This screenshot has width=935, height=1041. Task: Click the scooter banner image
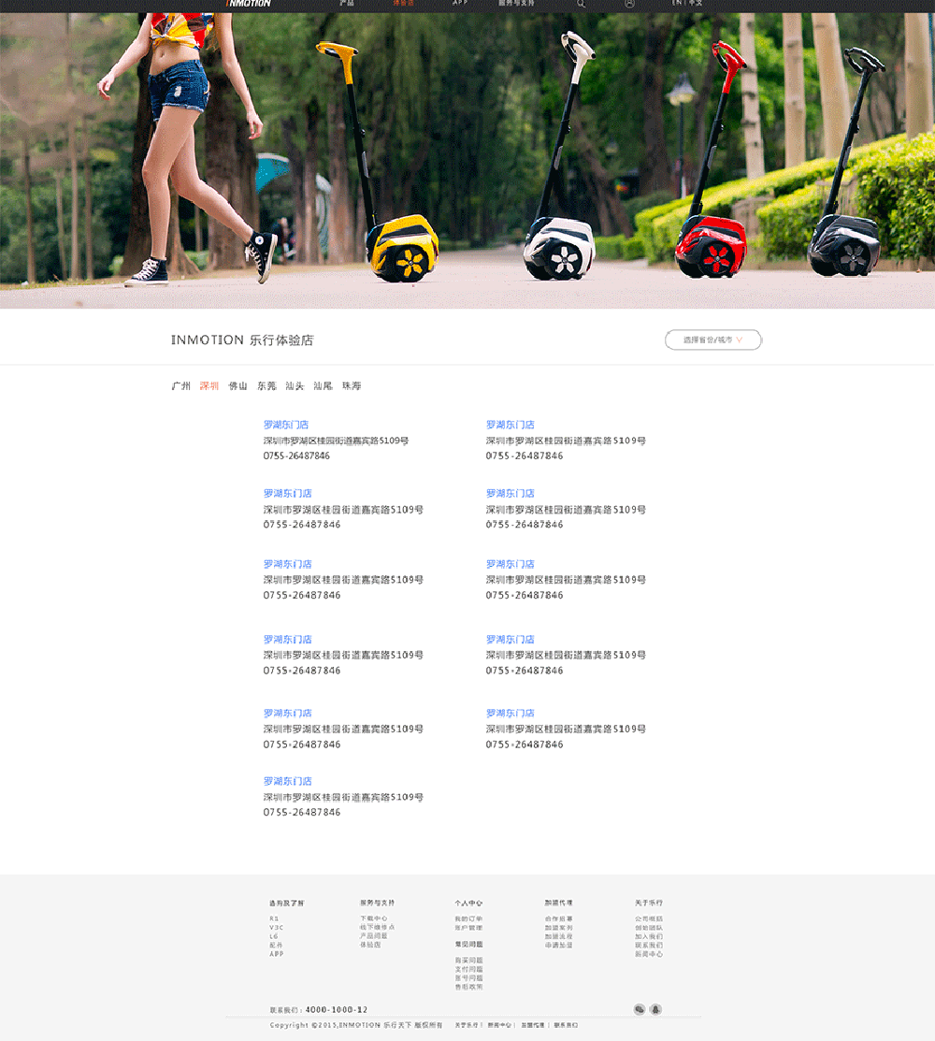tap(467, 161)
